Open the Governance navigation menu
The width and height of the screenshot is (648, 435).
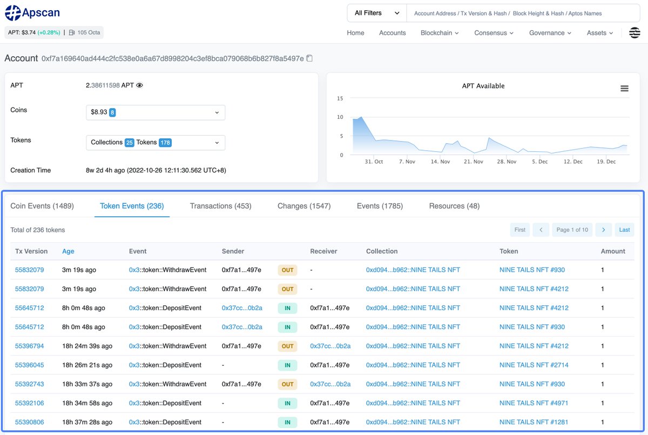click(x=550, y=33)
